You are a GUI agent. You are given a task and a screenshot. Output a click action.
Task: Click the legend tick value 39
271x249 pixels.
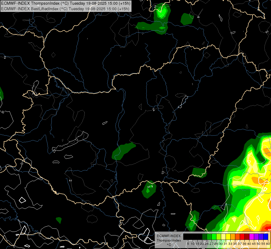click(244, 244)
